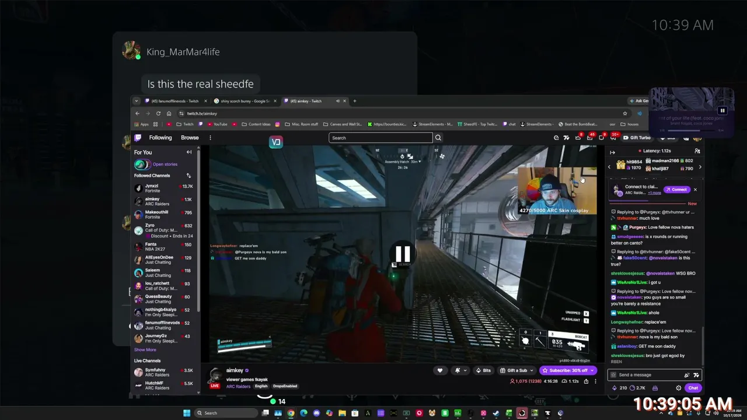This screenshot has width=747, height=420.
Task: Show next gift leaderboard with right chevron
Action: [x=700, y=167]
